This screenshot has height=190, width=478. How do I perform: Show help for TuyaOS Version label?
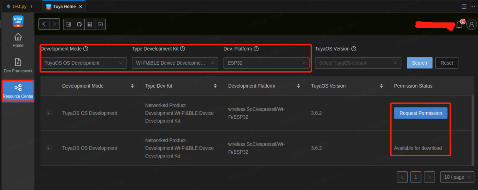click(x=354, y=49)
